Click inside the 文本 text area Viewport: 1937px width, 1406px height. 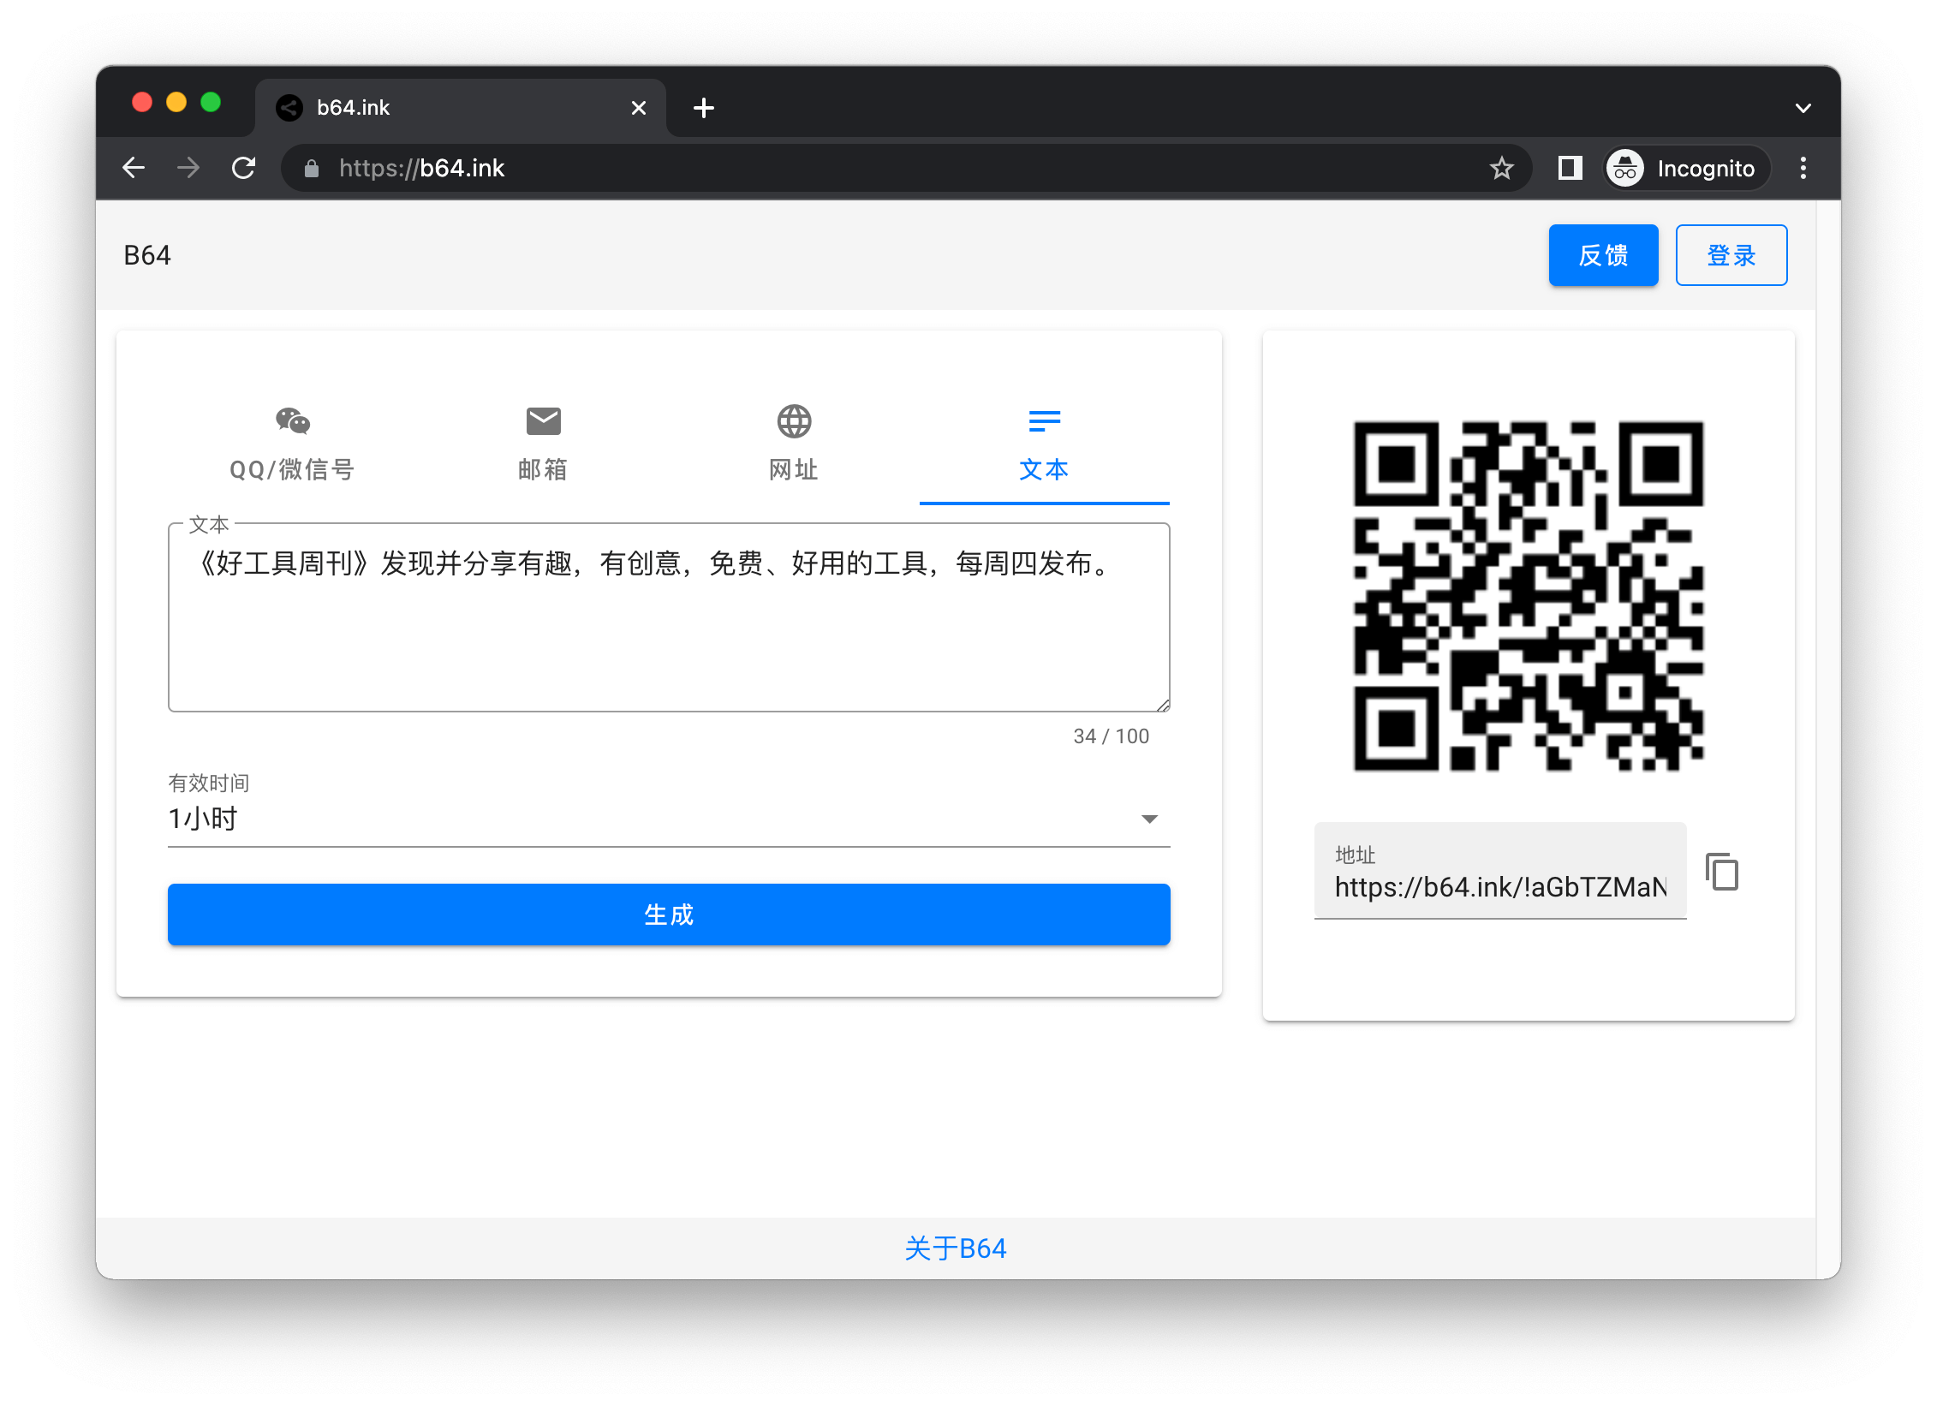[x=668, y=634]
